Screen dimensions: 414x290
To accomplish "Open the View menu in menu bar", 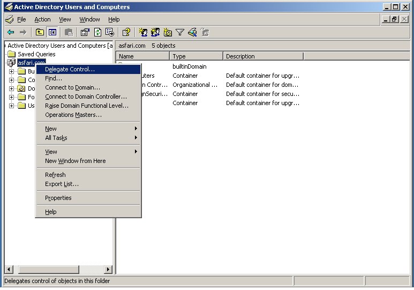I will tap(65, 19).
